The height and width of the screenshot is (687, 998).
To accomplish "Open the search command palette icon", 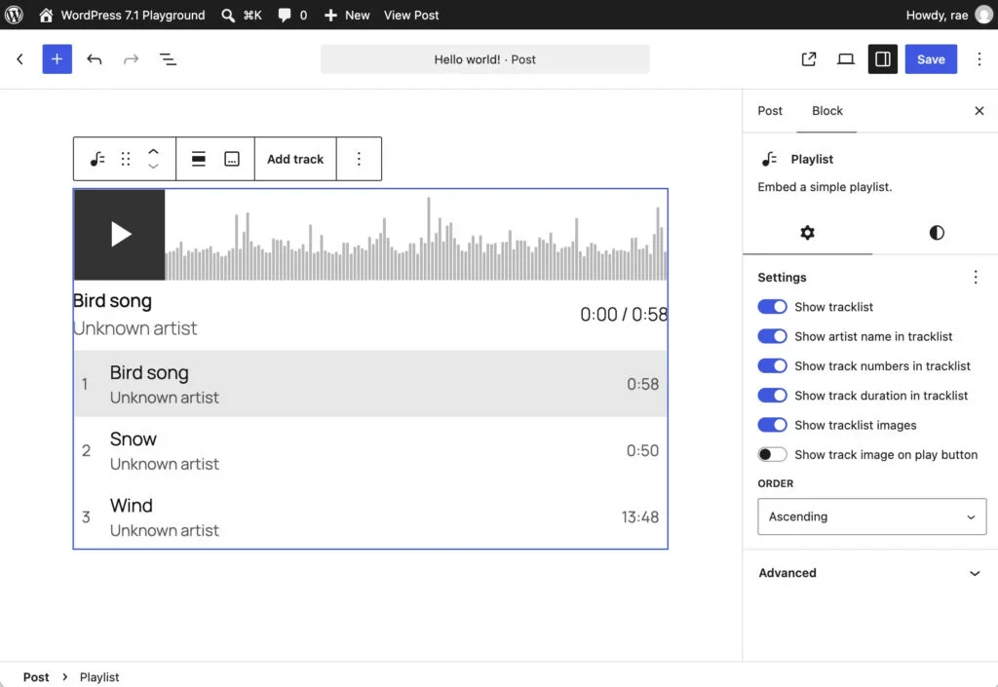I will point(227,16).
